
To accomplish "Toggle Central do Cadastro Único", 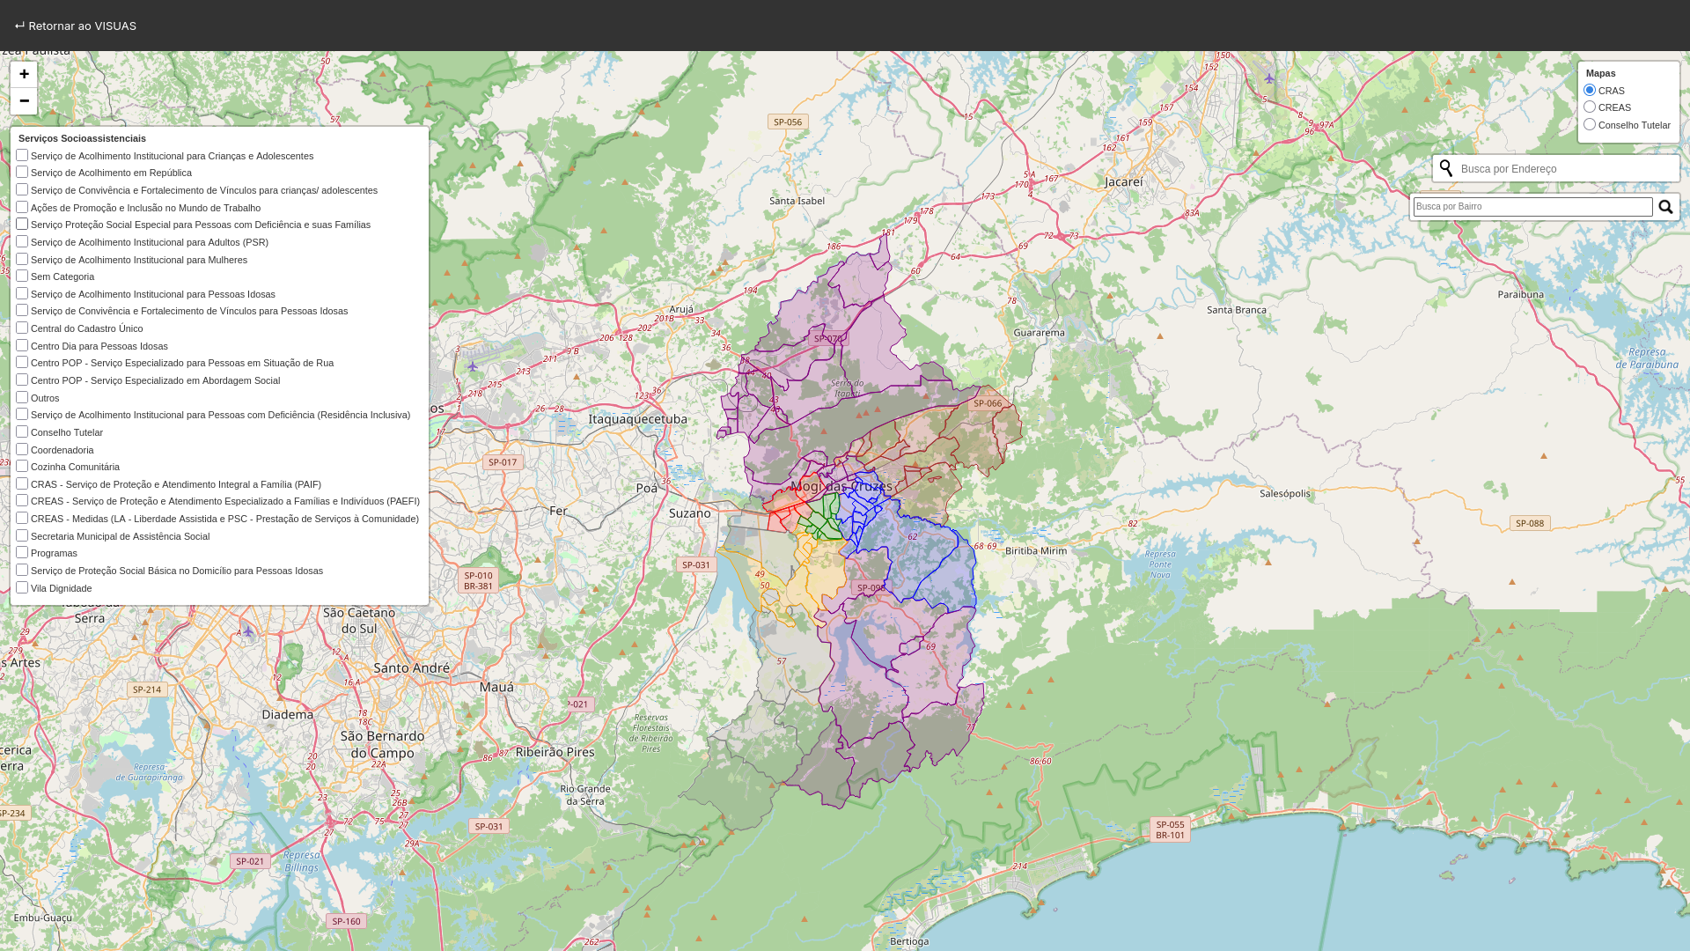I will (22, 328).
